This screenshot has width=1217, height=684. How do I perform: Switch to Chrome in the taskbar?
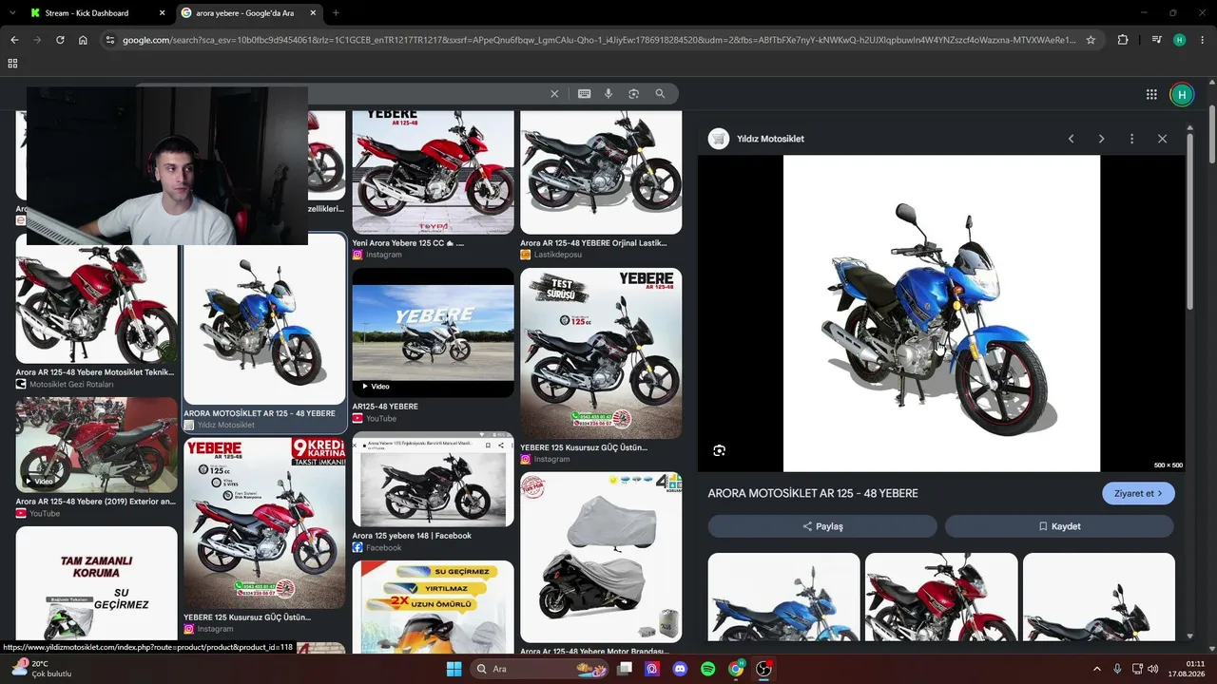pyautogui.click(x=736, y=669)
